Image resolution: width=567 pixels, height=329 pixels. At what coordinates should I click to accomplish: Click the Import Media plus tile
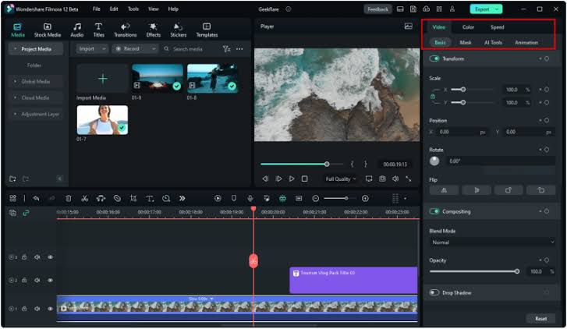click(x=102, y=79)
